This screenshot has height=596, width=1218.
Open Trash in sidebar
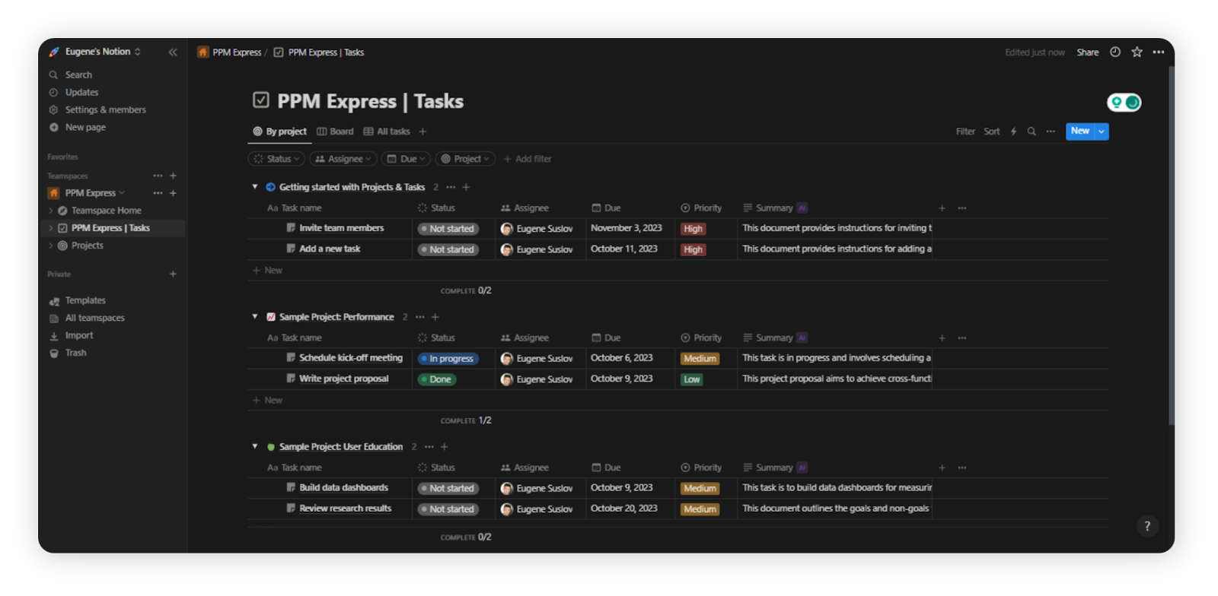click(75, 353)
